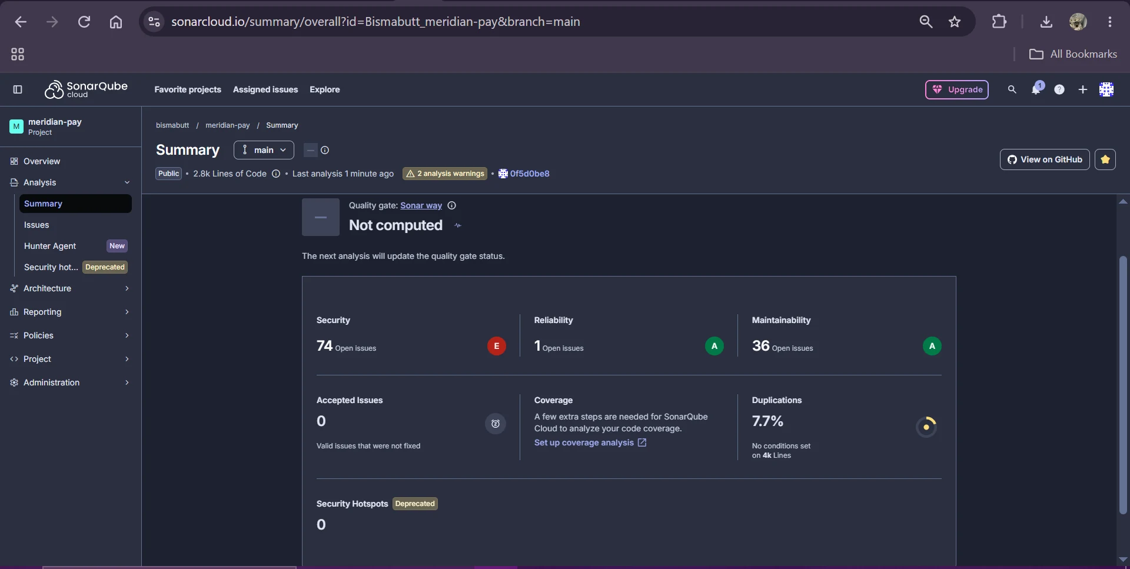Open the search magnifier in the SonarQube header
Viewport: 1130px width, 569px height.
coord(1012,89)
